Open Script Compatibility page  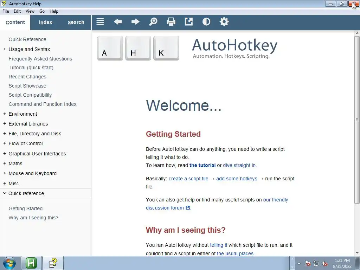pos(30,95)
